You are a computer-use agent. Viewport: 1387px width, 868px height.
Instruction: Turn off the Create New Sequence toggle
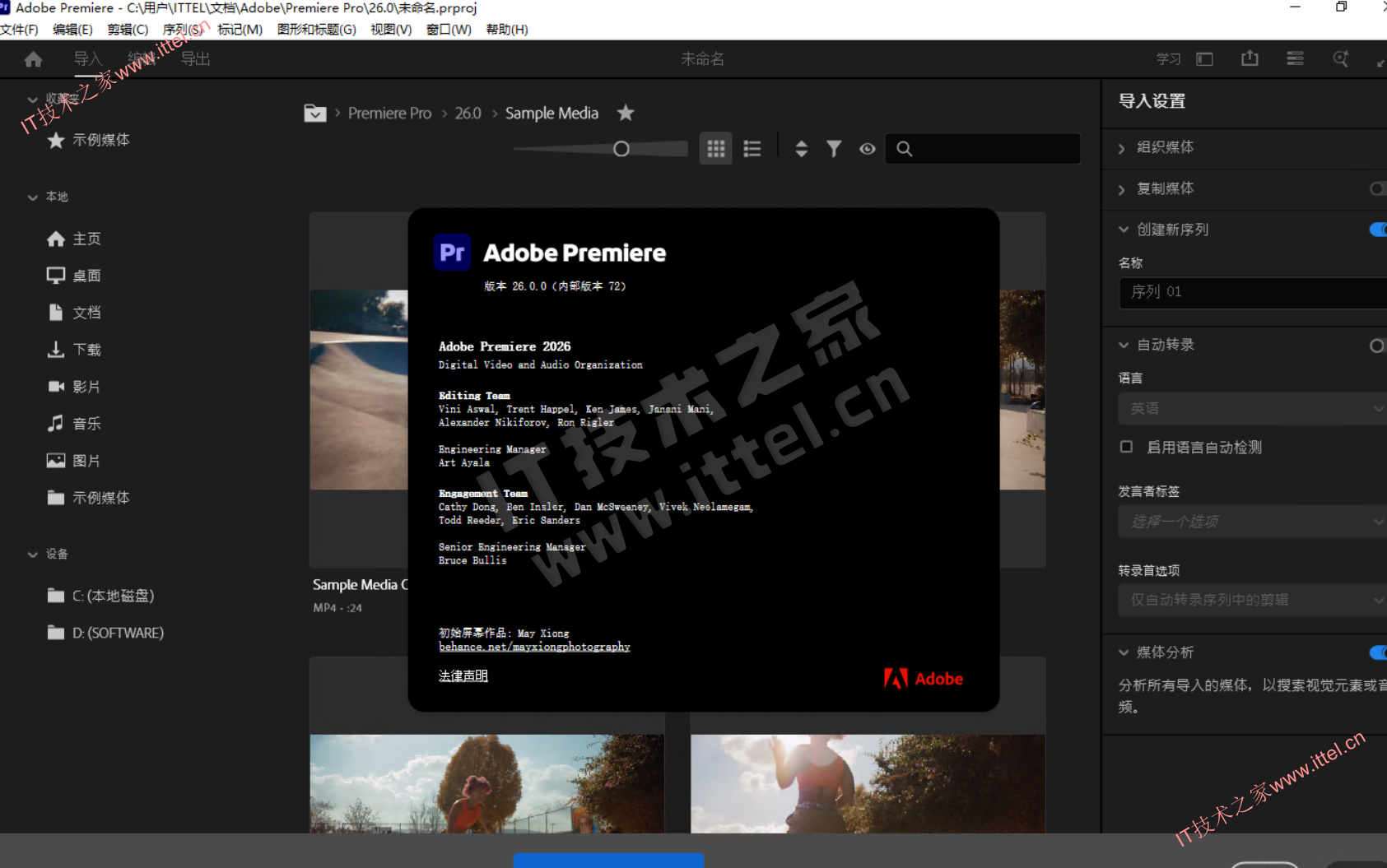click(1377, 230)
